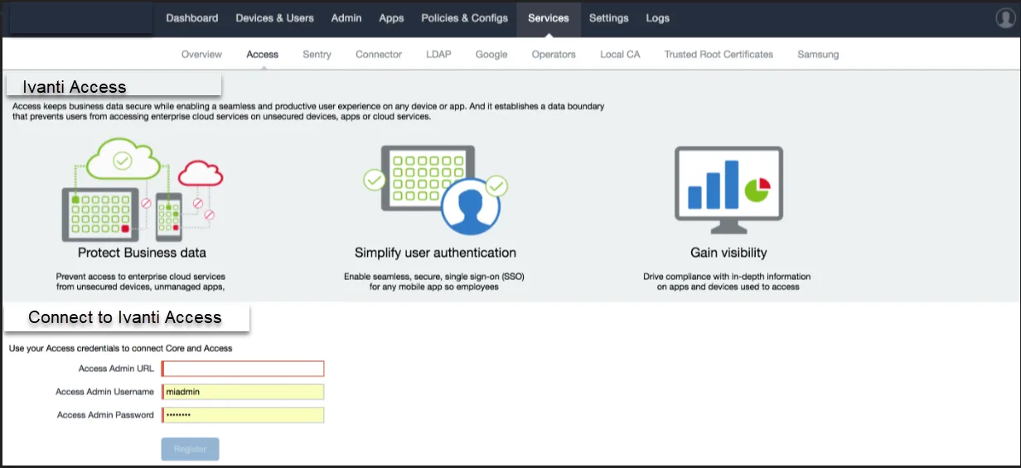Viewport: 1021px width, 468px height.
Task: Open the user profile avatar icon
Action: point(1006,18)
